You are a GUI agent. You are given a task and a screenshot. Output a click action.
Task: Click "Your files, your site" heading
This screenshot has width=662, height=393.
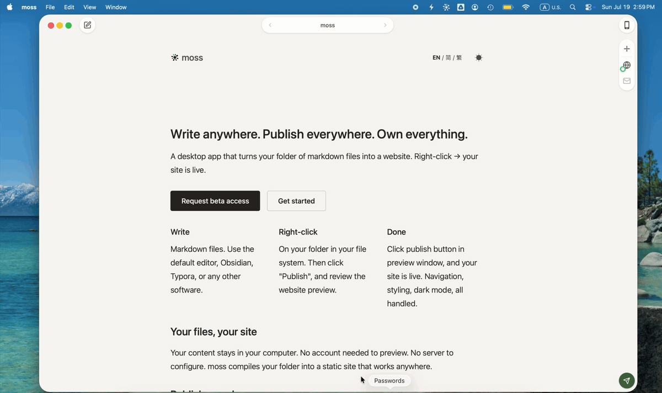pyautogui.click(x=213, y=332)
